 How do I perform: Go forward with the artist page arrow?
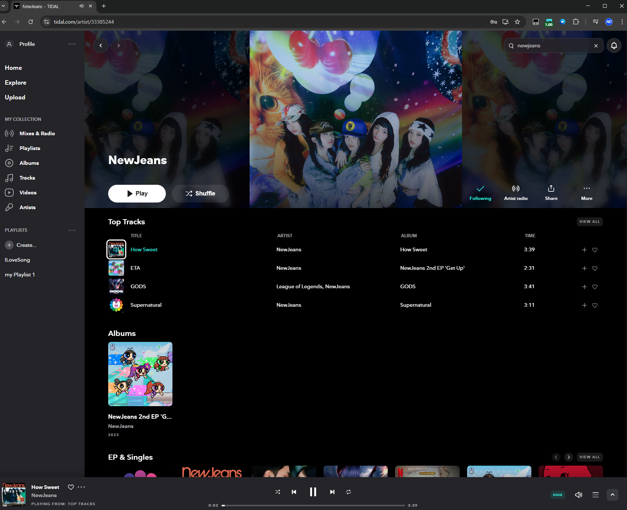click(119, 45)
